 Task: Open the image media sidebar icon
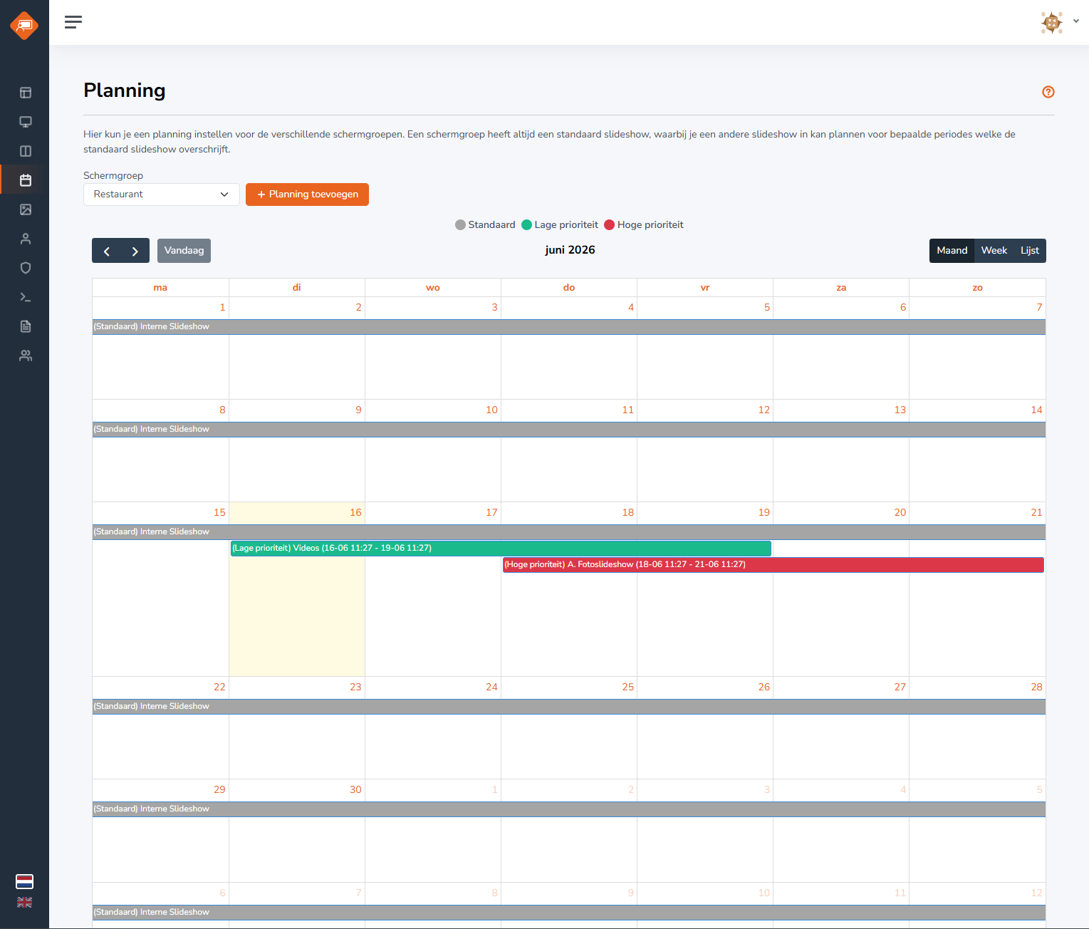(26, 209)
